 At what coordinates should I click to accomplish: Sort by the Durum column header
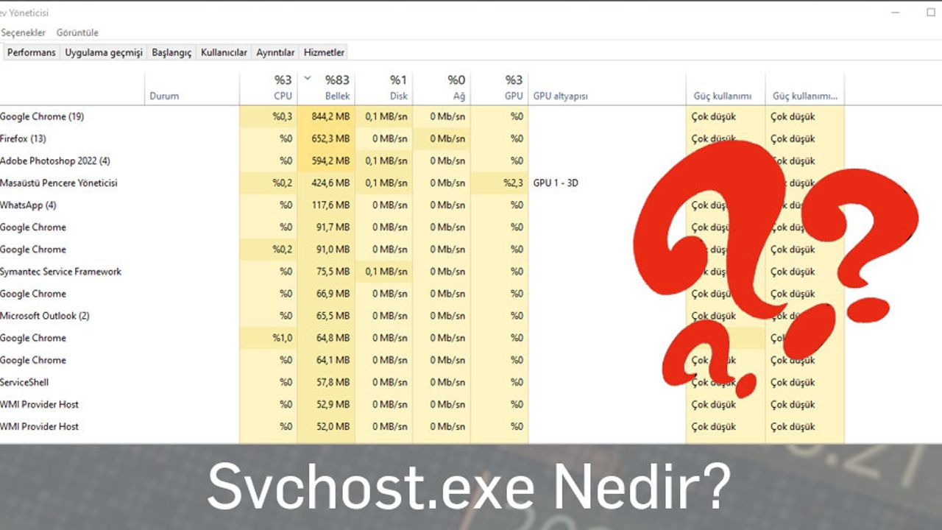[x=192, y=88]
